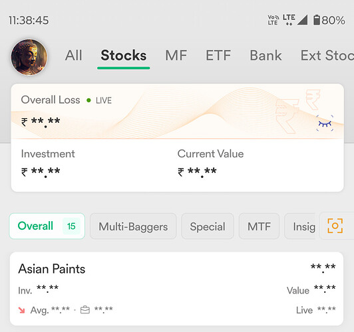354x332 pixels.
Task: Tap the LTE signal strength icon
Action: point(302,20)
